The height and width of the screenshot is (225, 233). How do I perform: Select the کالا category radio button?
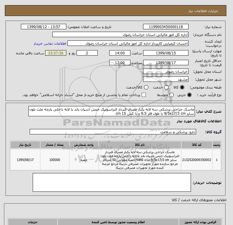pyautogui.click(x=182, y=87)
